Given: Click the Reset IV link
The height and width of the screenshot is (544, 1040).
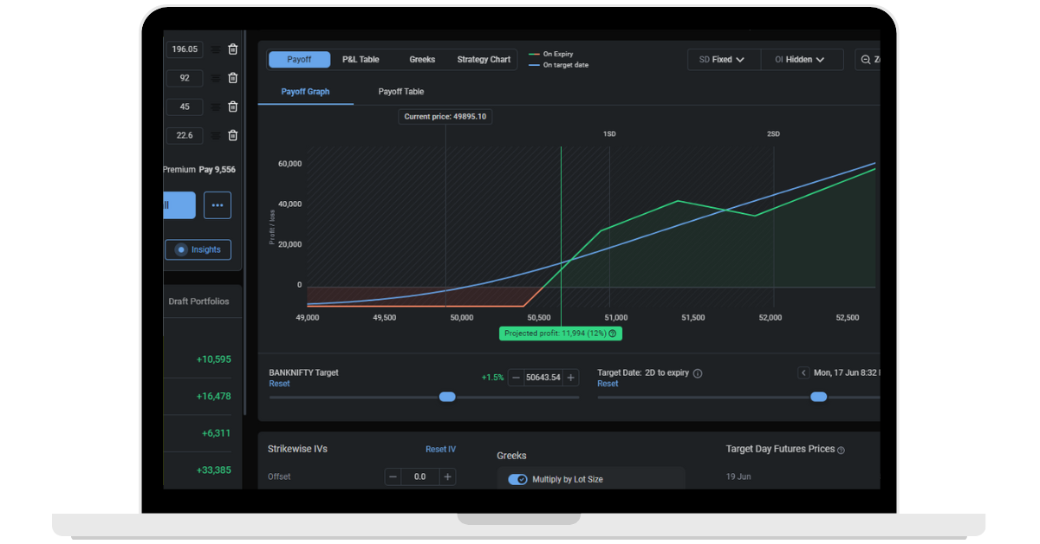Looking at the screenshot, I should (440, 450).
